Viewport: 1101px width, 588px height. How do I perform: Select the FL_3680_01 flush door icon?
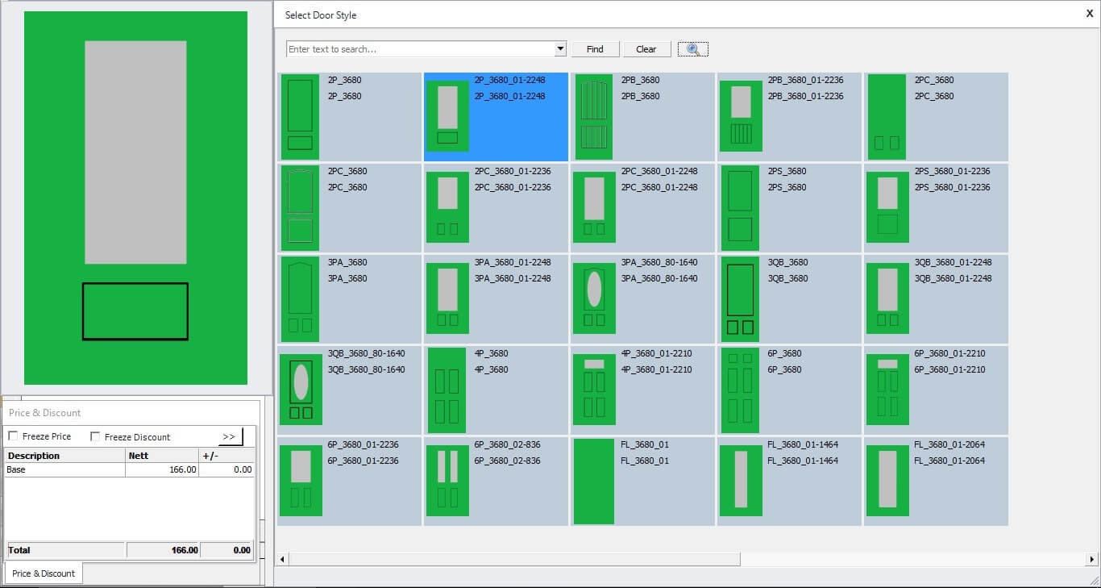coord(594,481)
